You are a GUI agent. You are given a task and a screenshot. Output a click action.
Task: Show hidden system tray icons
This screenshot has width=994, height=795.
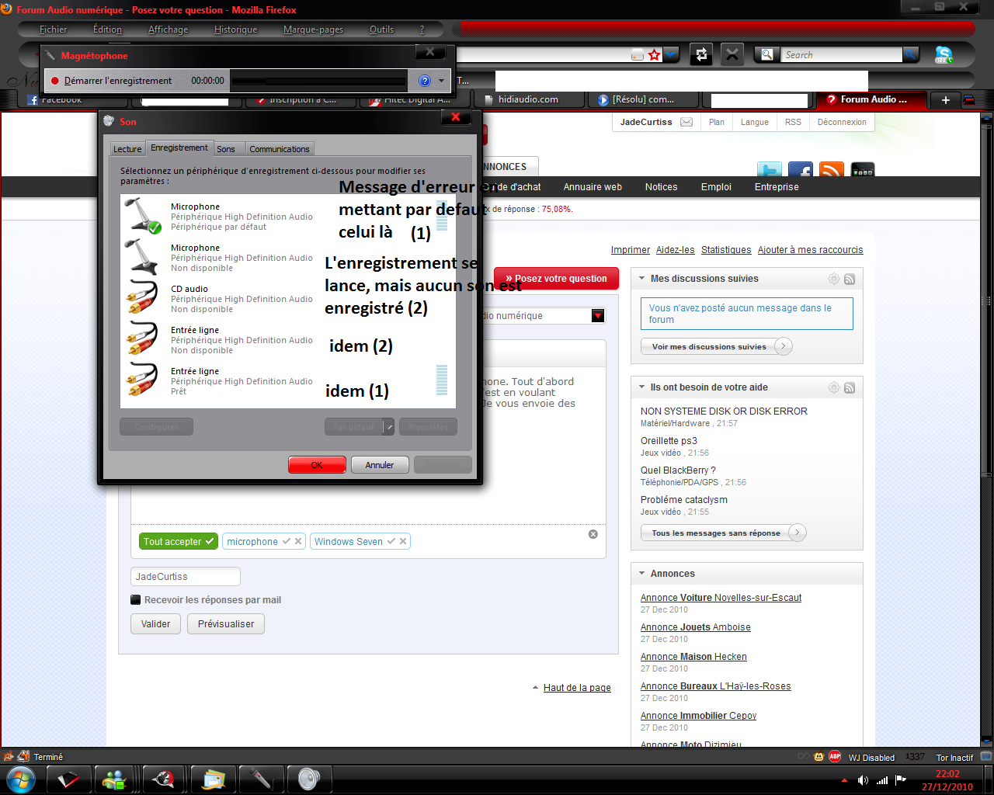pos(844,779)
